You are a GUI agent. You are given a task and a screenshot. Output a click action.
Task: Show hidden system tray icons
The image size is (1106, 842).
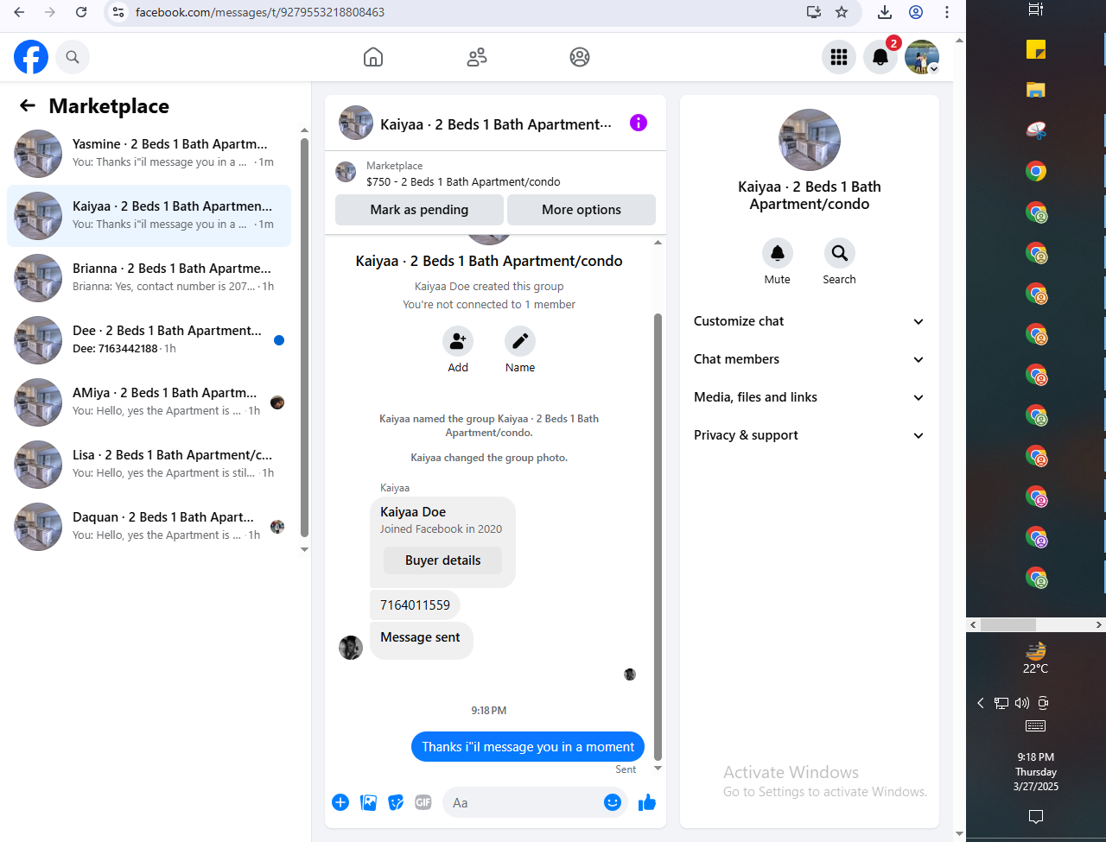pos(981,703)
